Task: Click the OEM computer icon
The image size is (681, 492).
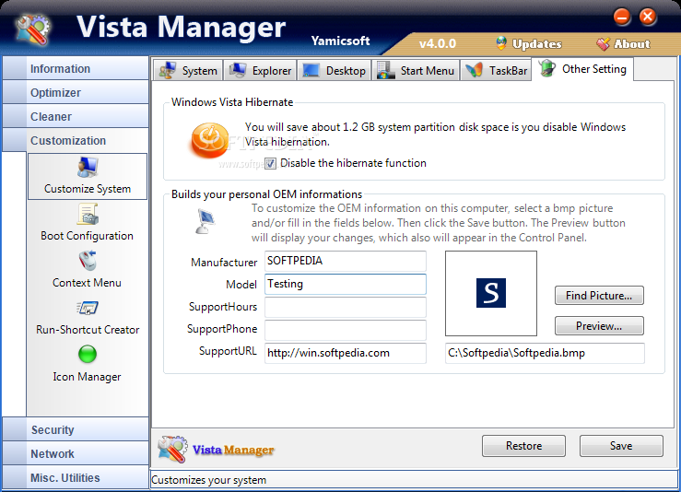Action: point(205,220)
